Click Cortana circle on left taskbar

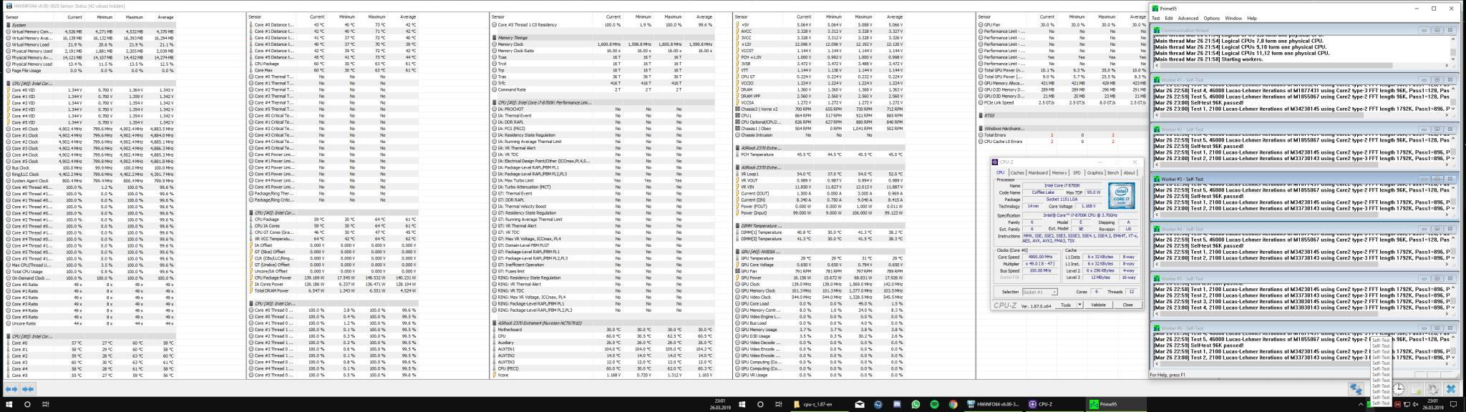pos(27,404)
